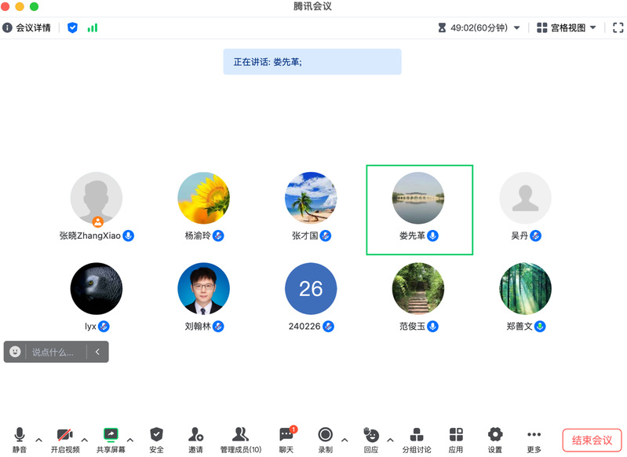Open the reactions hand icon
627x457 pixels.
(371, 434)
